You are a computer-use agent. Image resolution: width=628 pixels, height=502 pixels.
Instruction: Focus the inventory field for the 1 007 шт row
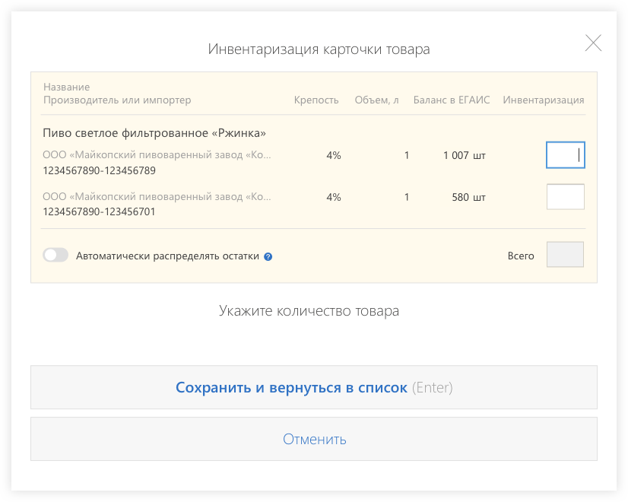565,155
